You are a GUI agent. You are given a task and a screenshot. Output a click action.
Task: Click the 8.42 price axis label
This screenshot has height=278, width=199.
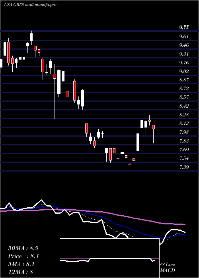point(184,106)
